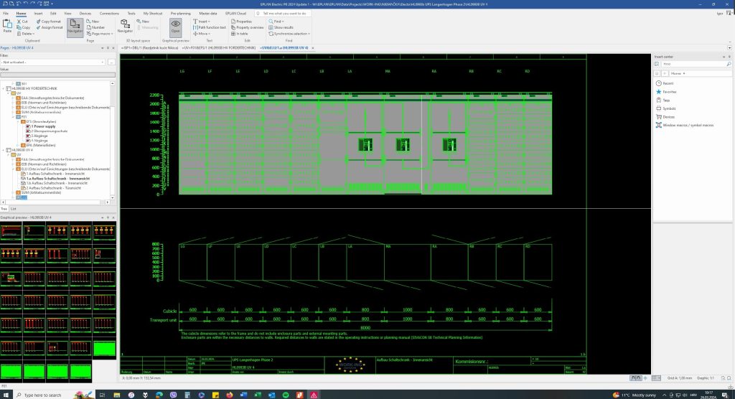
Task: Switch to the List tab in Pages navigator
Action: click(14, 208)
